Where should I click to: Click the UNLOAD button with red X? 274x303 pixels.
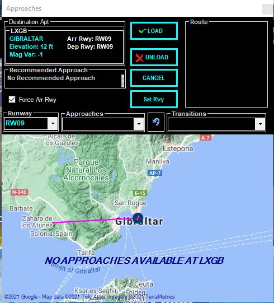[x=154, y=57]
